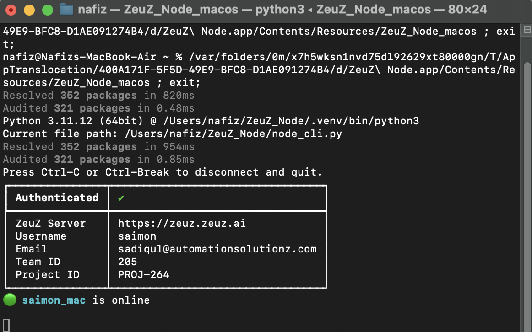The image size is (532, 332).
Task: Click the PROJ-264 project ID value
Action: click(x=143, y=274)
